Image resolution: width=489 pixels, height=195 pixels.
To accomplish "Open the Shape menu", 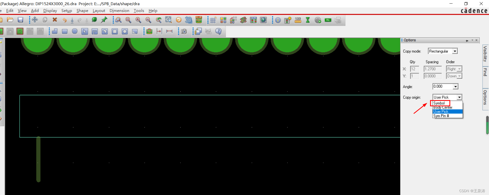I will (82, 11).
